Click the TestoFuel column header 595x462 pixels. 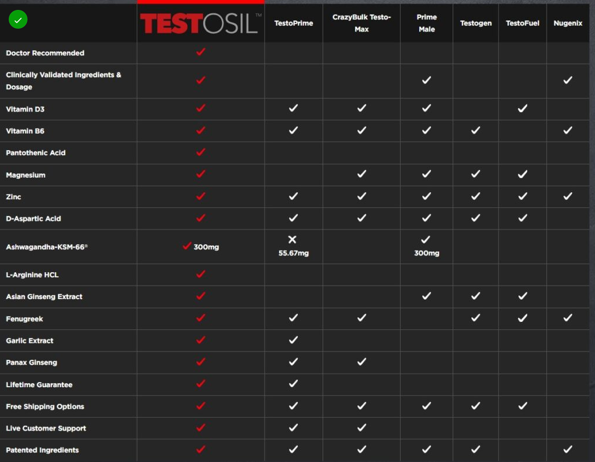523,23
